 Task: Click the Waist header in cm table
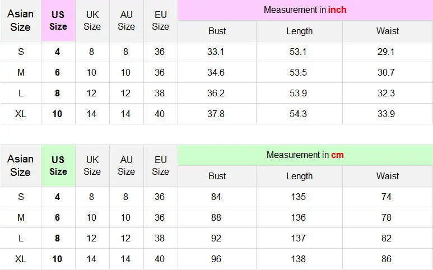click(388, 176)
